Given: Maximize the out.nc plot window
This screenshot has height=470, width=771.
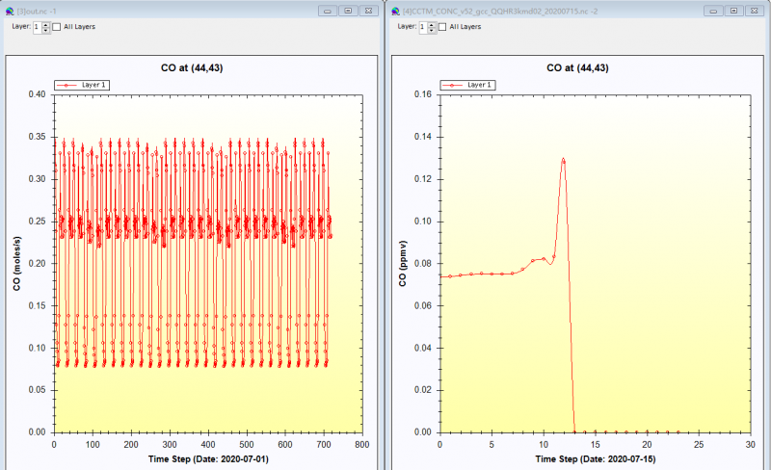Looking at the screenshot, I should [348, 11].
